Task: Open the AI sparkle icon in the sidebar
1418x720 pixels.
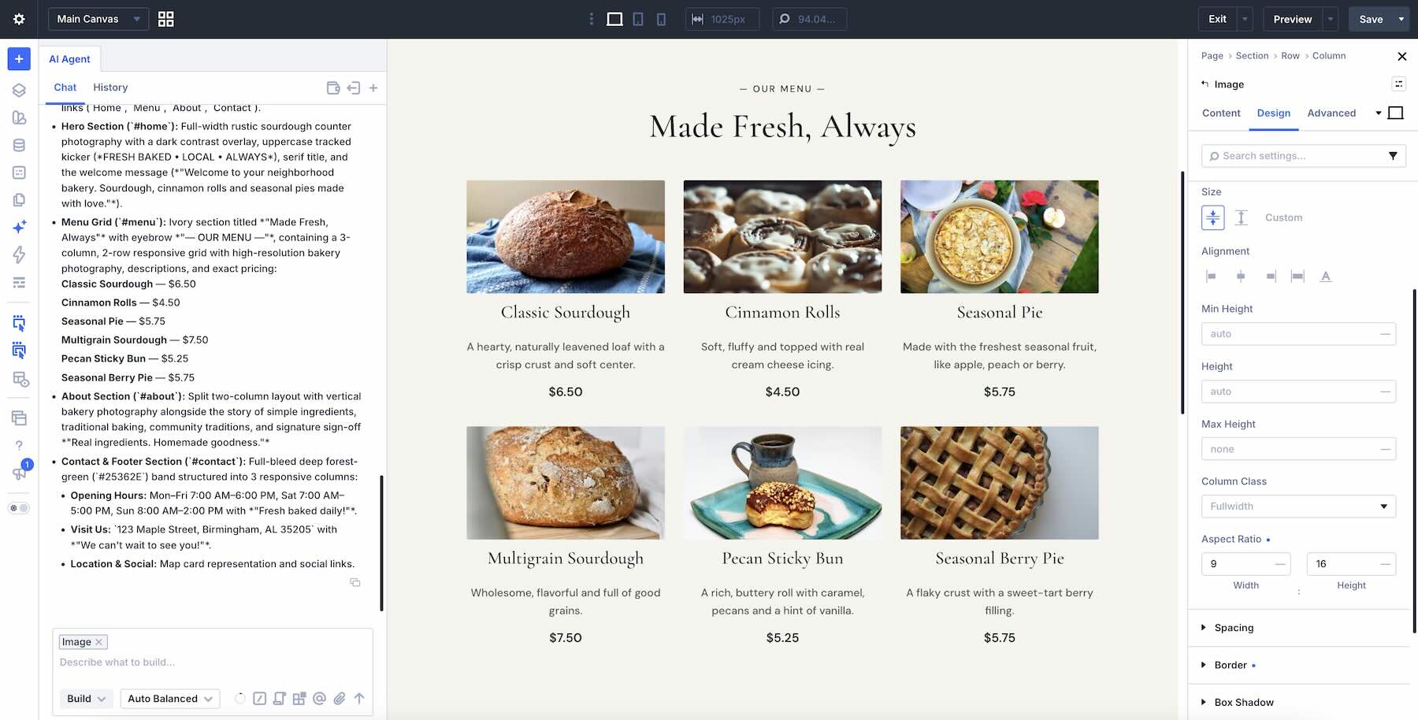Action: 19,227
